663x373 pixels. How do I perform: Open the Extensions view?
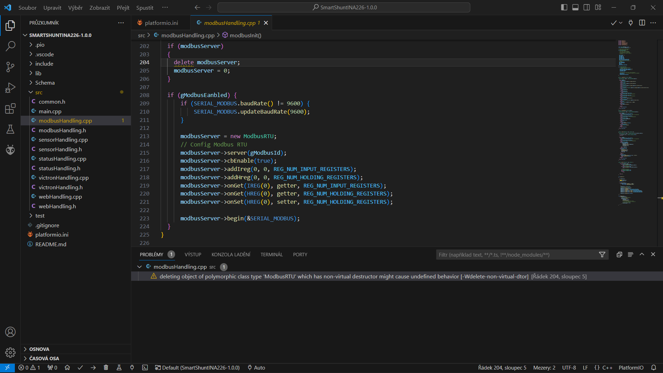pyautogui.click(x=10, y=108)
